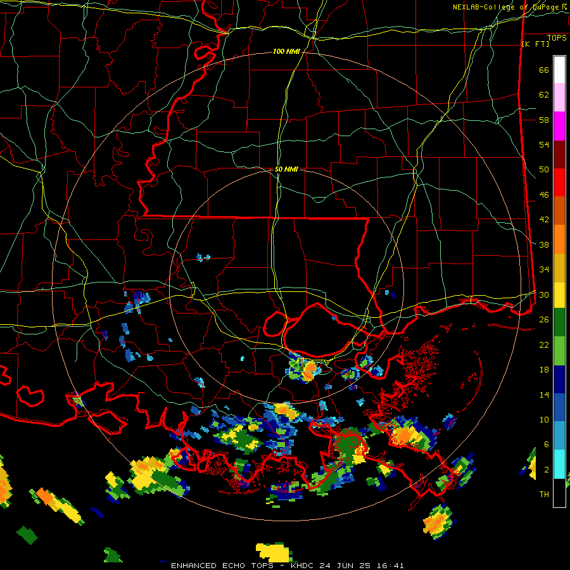Select the white swatch in the color scale
This screenshot has width=570, height=570.
click(559, 70)
